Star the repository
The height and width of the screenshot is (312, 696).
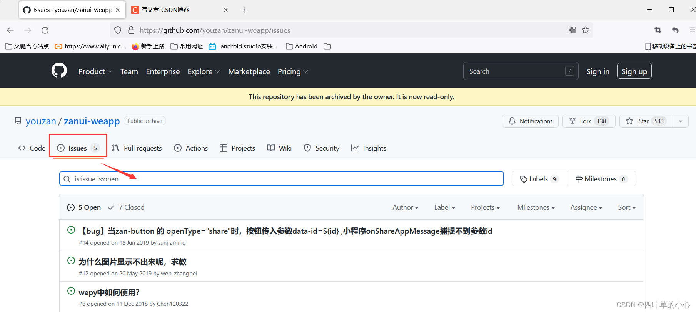[x=646, y=121]
